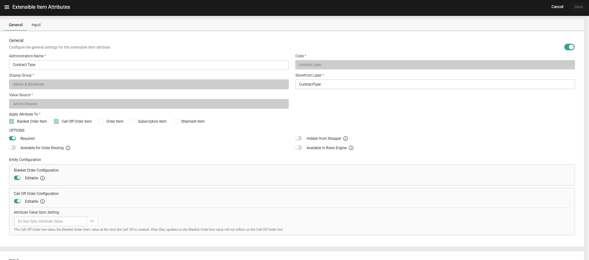Click the Apply Attribute To label
Image resolution: width=589 pixels, height=260 pixels.
click(24, 114)
